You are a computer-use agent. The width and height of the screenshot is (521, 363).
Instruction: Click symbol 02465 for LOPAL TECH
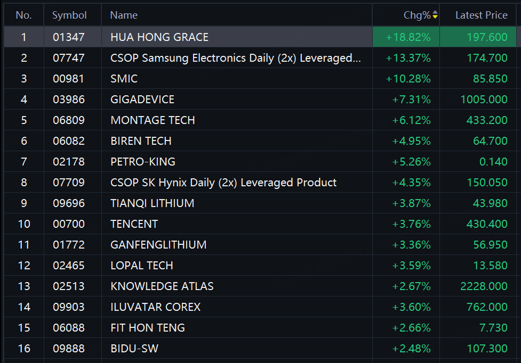click(69, 266)
